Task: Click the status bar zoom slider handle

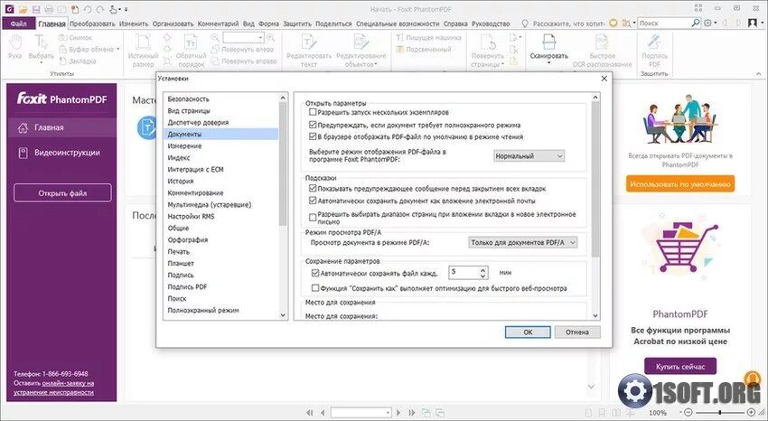Action: click(x=719, y=413)
